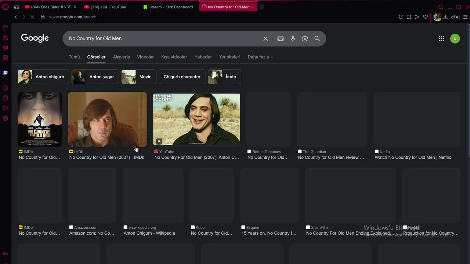Screen dimensions: 470x264
Task: Open the downloads icon in toolbar
Action: [445, 17]
